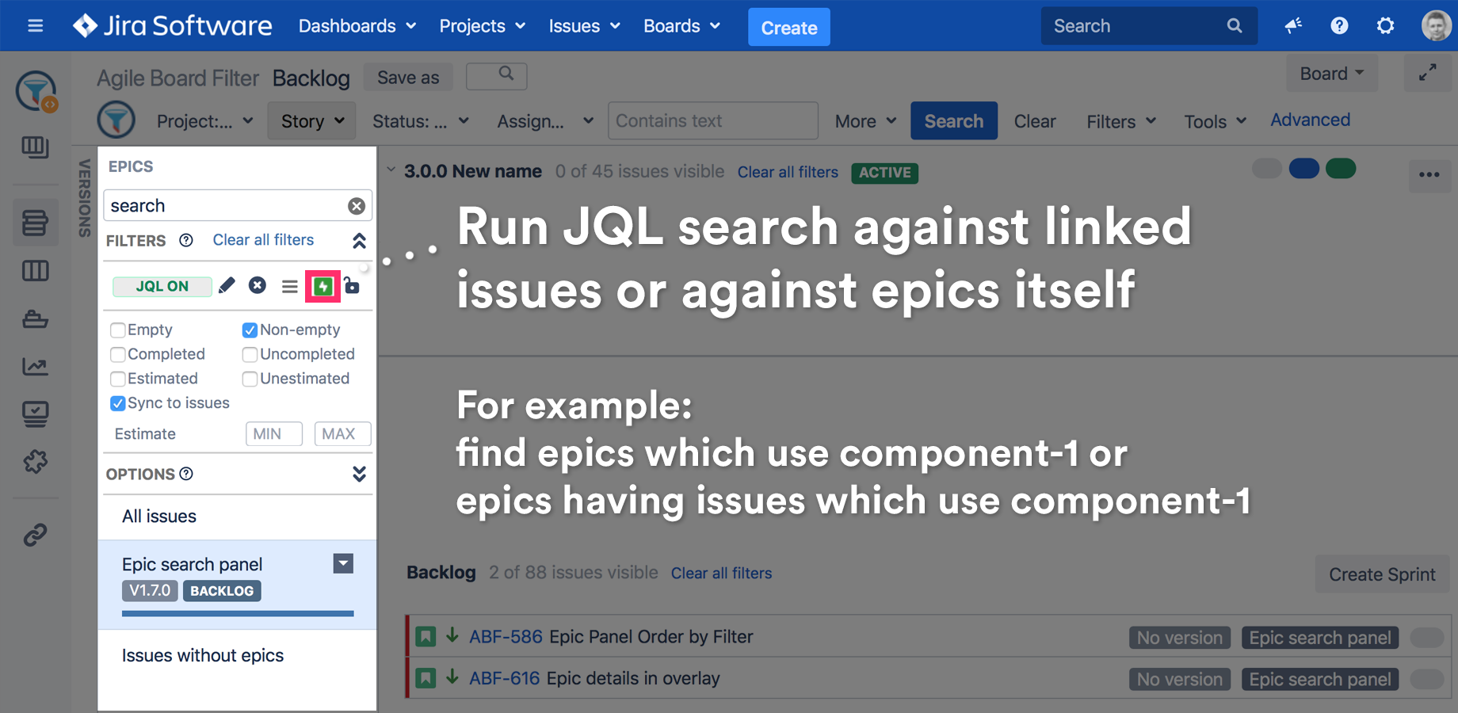
Task: Click the blue sprint progress pill
Action: (1303, 169)
